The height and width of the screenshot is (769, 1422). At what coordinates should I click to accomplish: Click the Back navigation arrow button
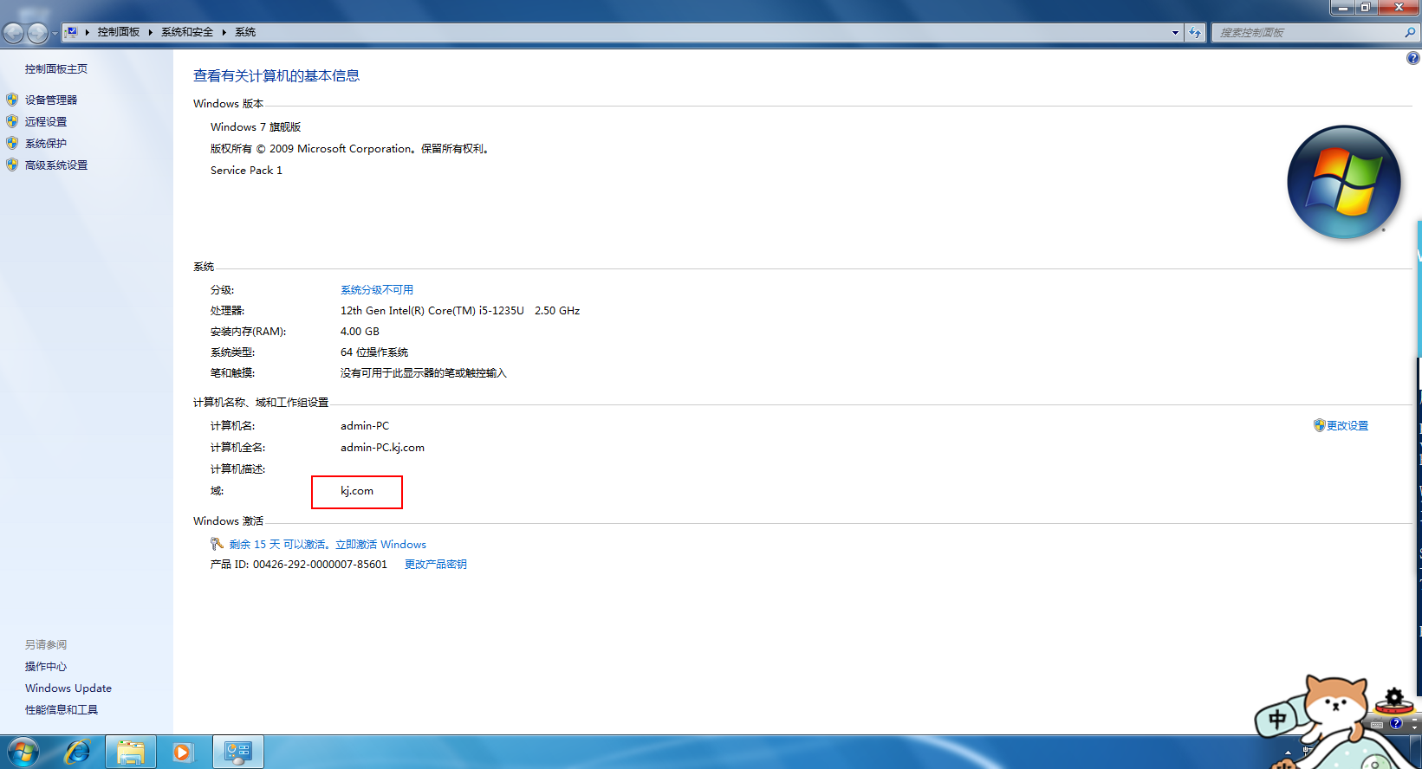pyautogui.click(x=13, y=33)
